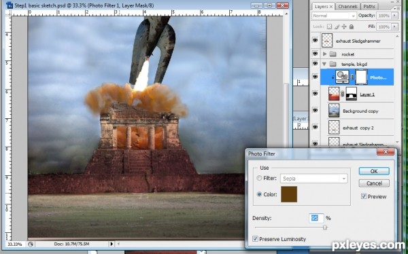Select the exhaust copy 2 layer name
408x254 pixels.
[x=358, y=128]
